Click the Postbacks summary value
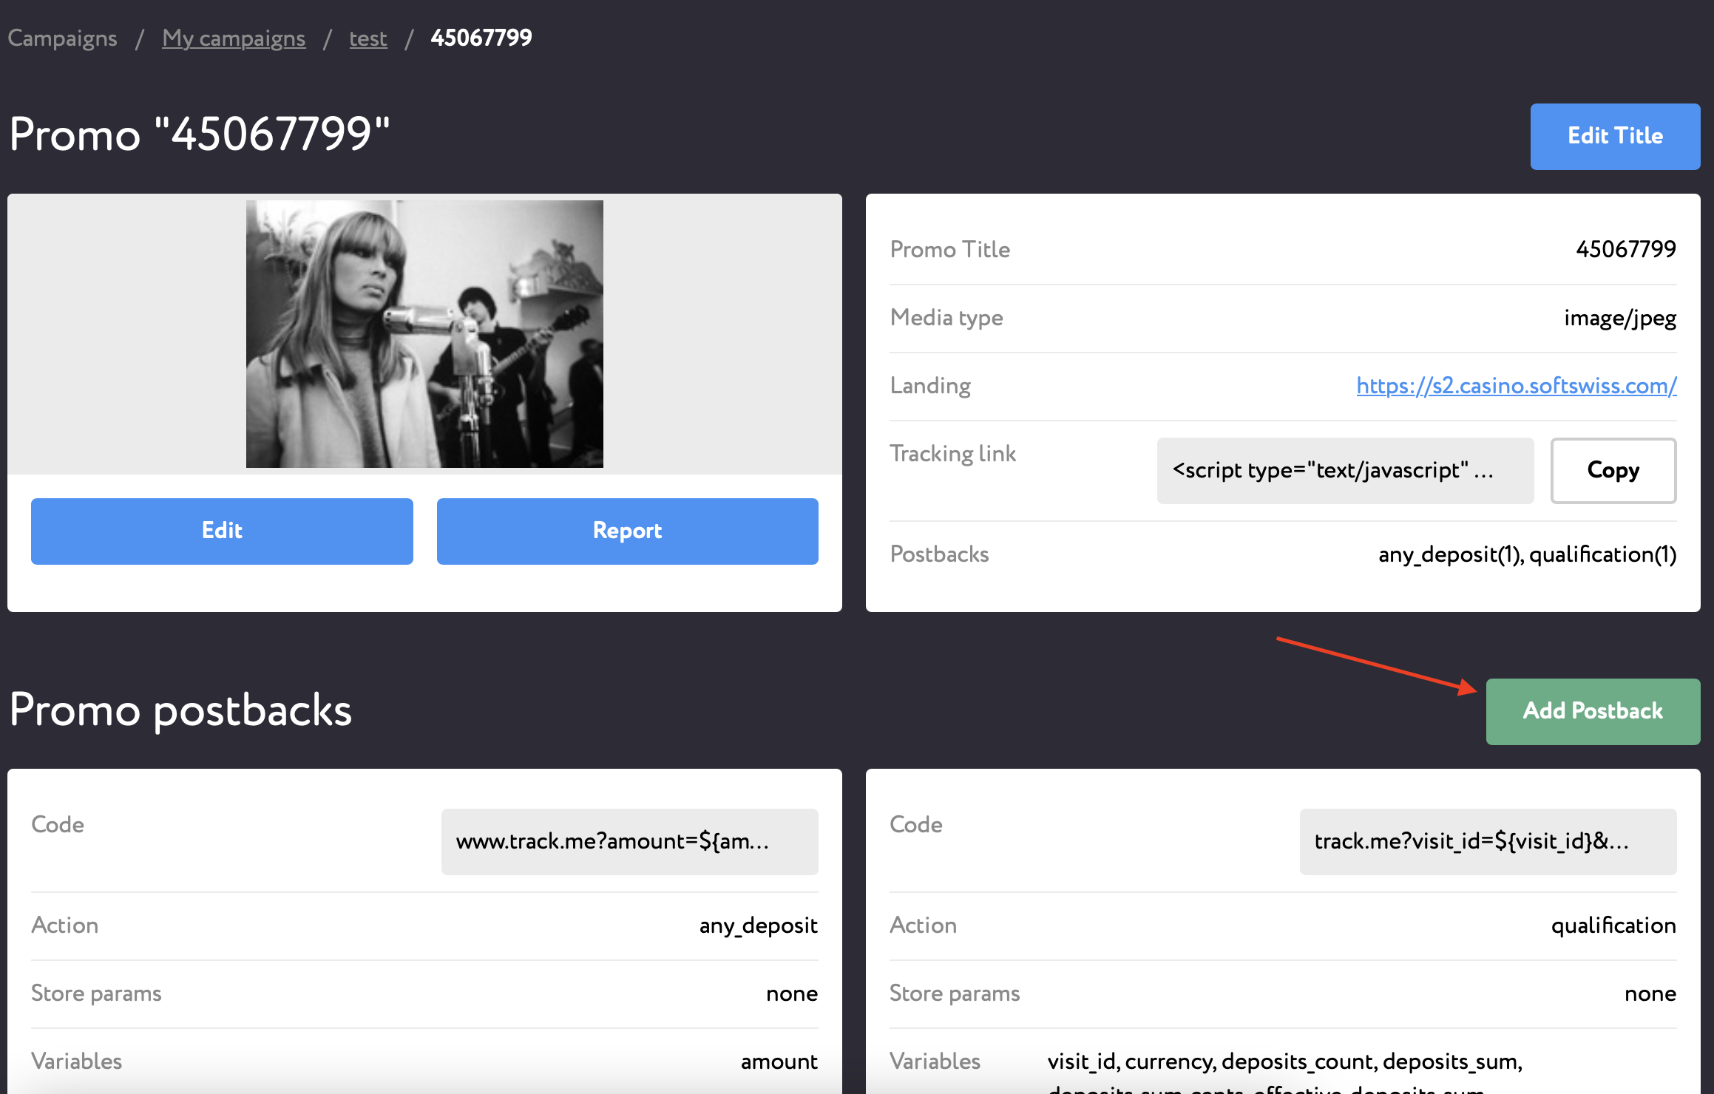 click(x=1527, y=554)
